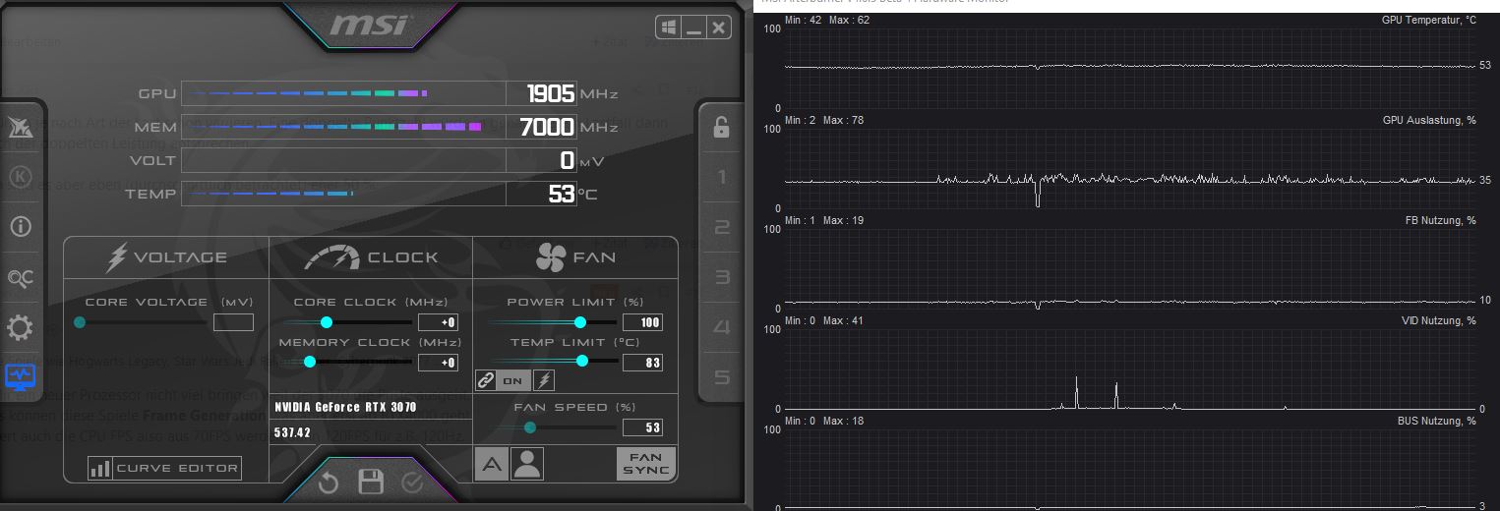The height and width of the screenshot is (511, 1500).
Task: Select profile slot 1
Action: (721, 178)
